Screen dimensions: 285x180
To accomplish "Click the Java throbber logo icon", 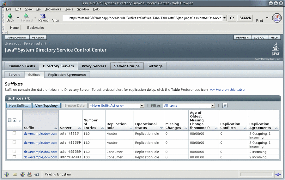I will tap(277, 18).
